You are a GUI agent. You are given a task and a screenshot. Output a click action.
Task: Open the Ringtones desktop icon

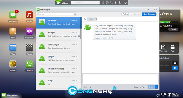coord(29,31)
